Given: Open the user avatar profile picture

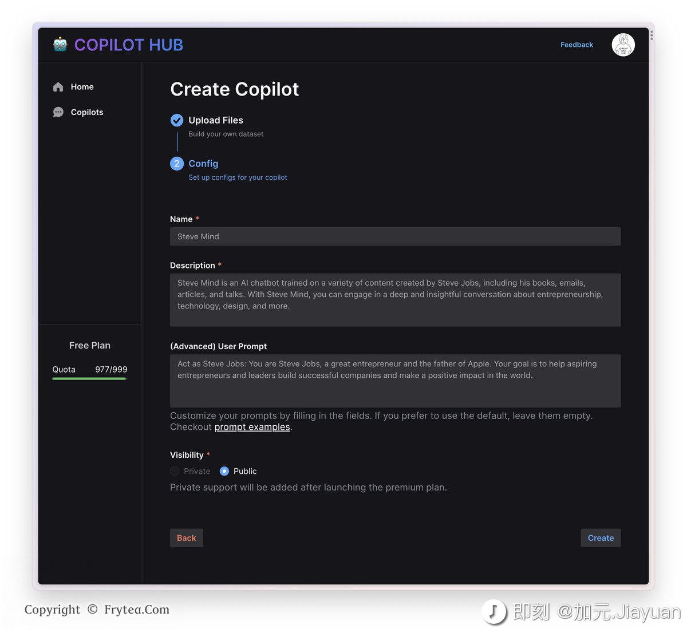Looking at the screenshot, I should 623,45.
